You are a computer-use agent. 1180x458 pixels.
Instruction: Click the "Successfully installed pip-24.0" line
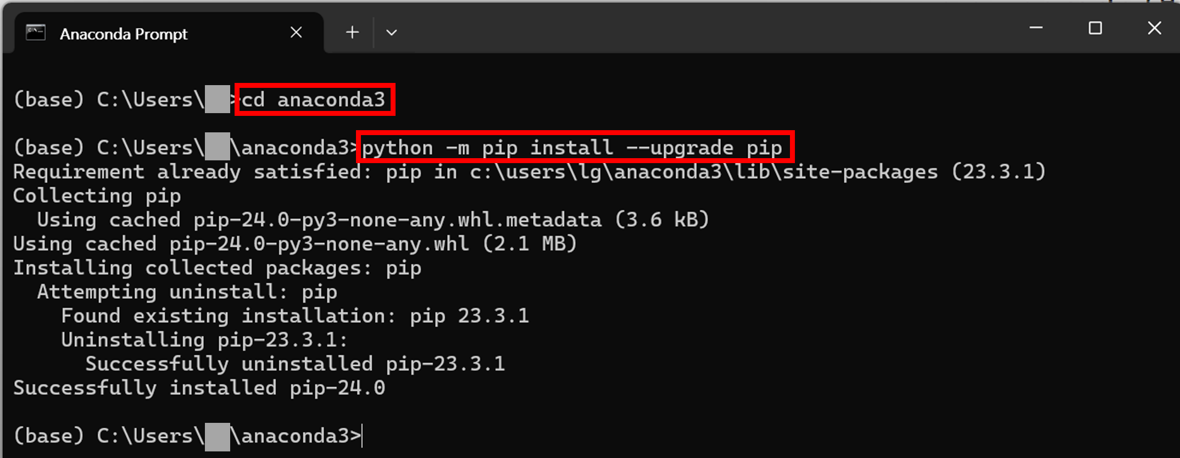199,388
